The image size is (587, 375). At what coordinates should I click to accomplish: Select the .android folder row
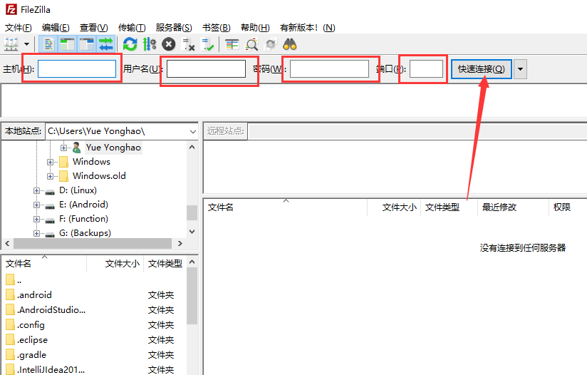coord(94,295)
